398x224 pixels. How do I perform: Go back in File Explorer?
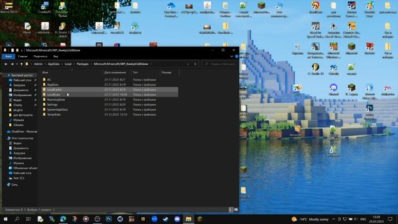[6, 64]
